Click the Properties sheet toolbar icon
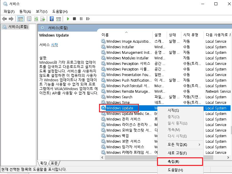The image size is (232, 174). point(29,19)
